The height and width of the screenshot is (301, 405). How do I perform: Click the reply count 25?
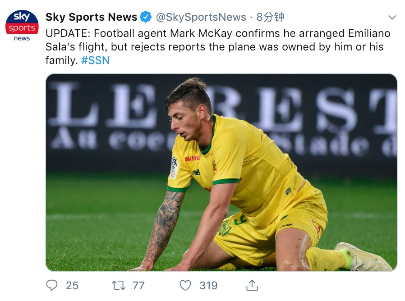(72, 285)
